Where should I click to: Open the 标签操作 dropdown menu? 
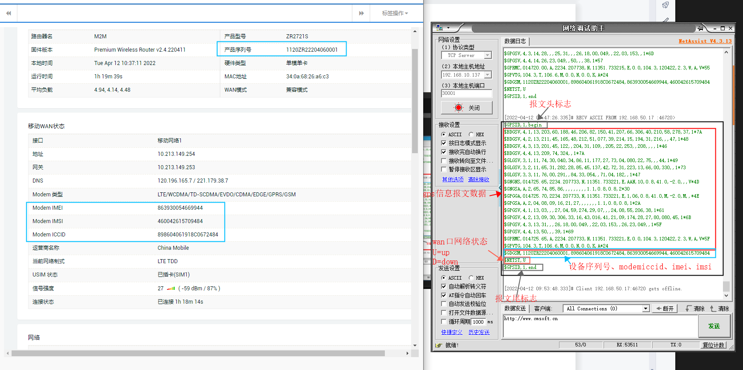pyautogui.click(x=395, y=13)
